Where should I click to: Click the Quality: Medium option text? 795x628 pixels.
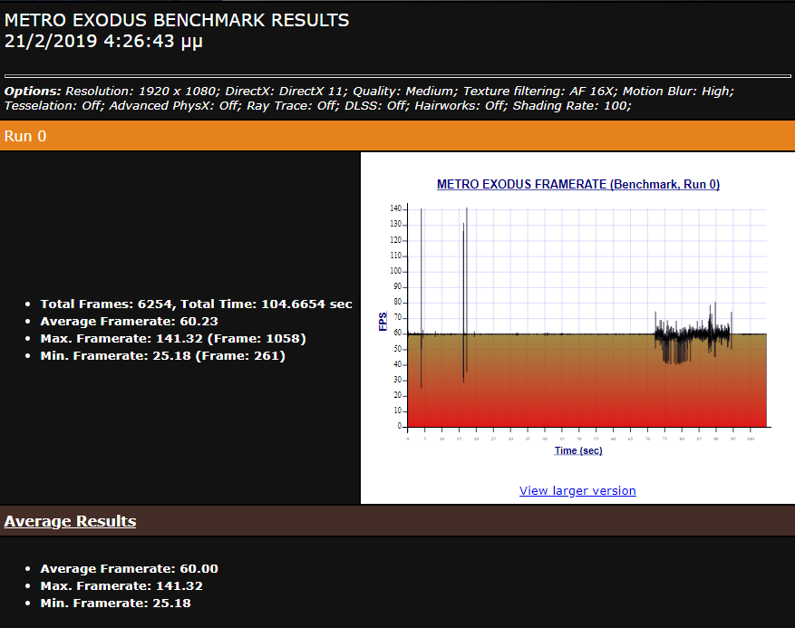tap(405, 92)
